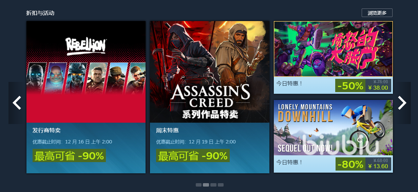
Task: Click 最高可省 -90% badge under 发行商特卖
Action: tap(69, 156)
